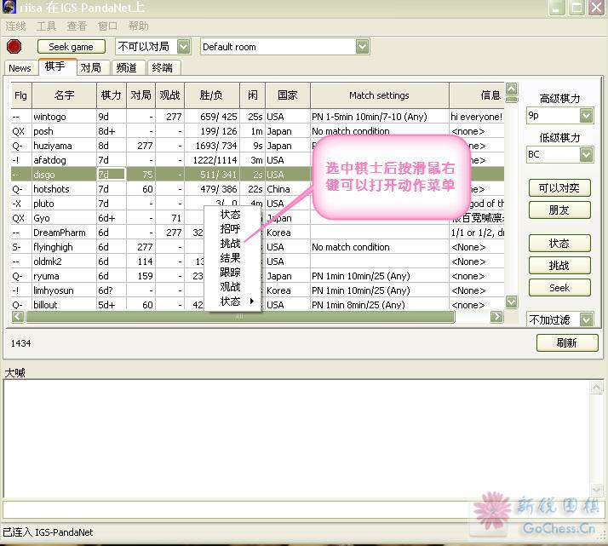
Task: Open the 窗口 menu
Action: click(x=107, y=26)
